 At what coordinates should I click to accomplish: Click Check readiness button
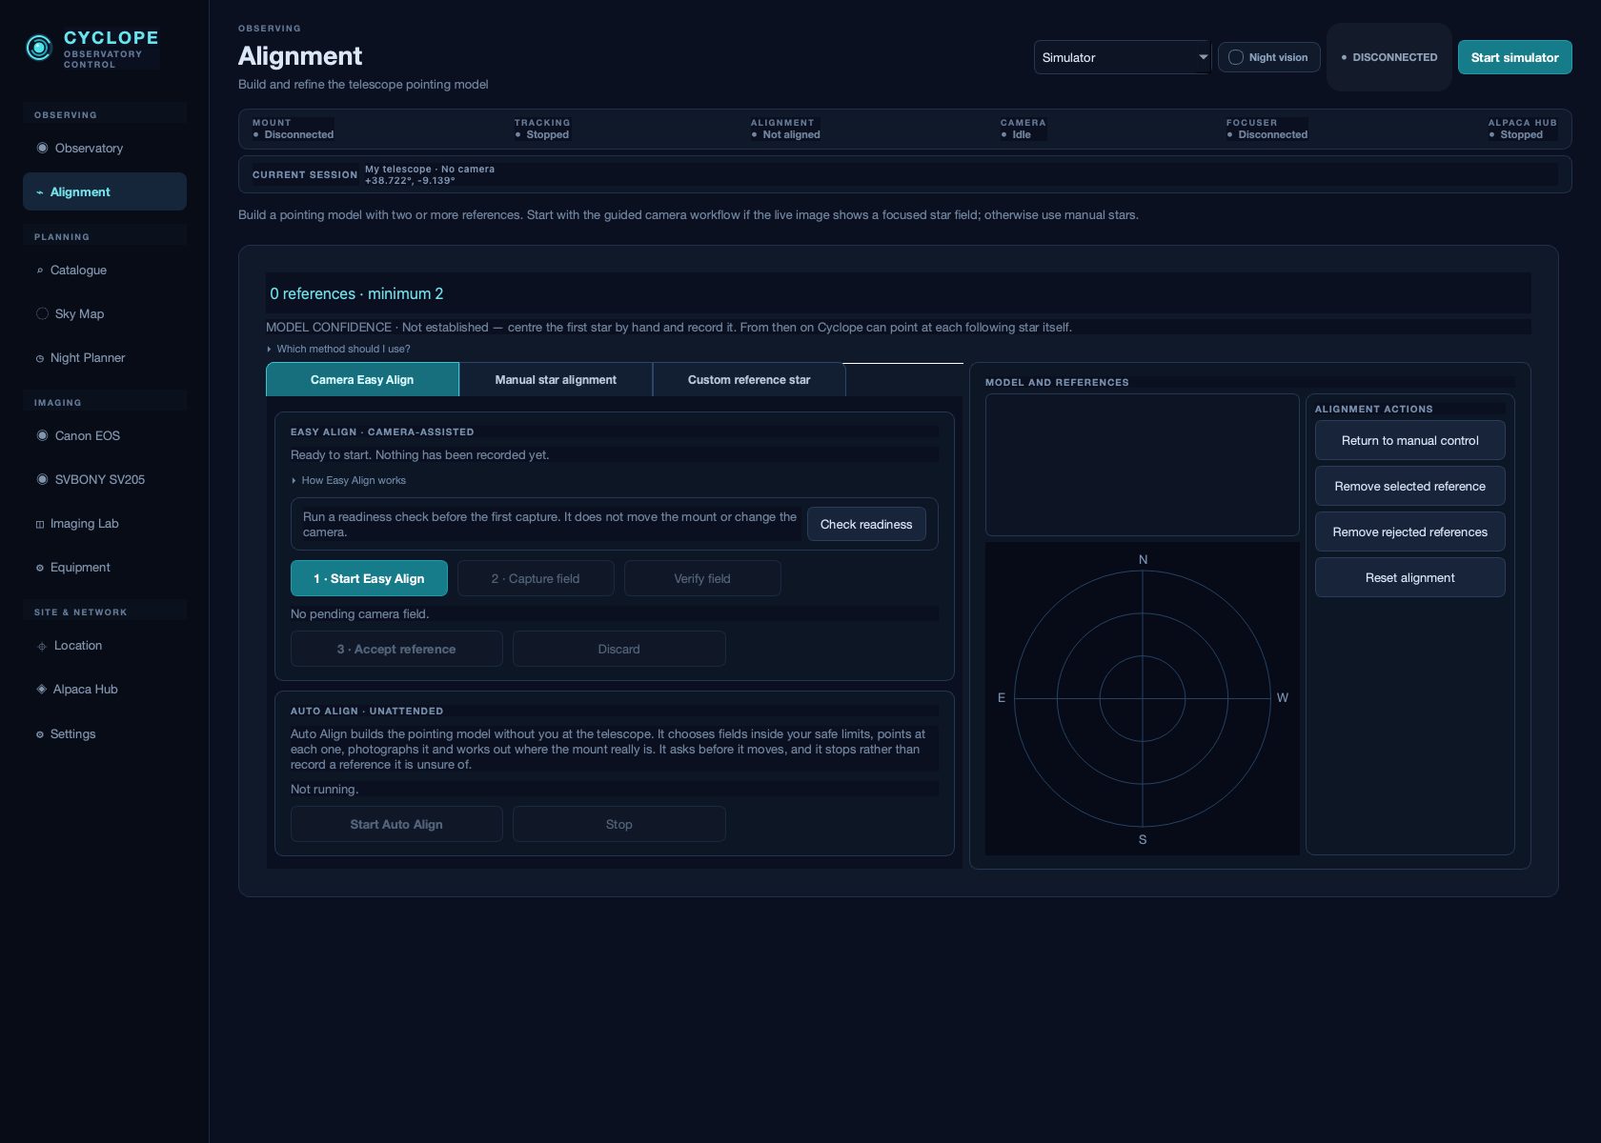tap(866, 524)
